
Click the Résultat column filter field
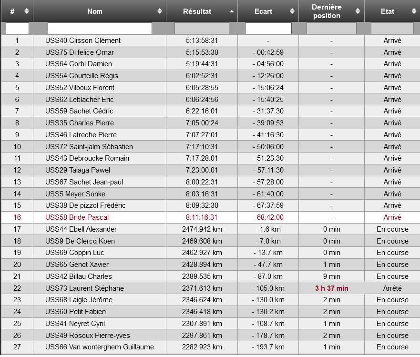click(202, 29)
